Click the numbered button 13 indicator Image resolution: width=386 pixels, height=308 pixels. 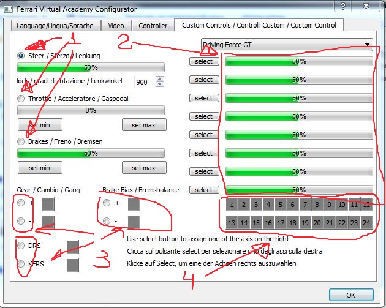(231, 223)
